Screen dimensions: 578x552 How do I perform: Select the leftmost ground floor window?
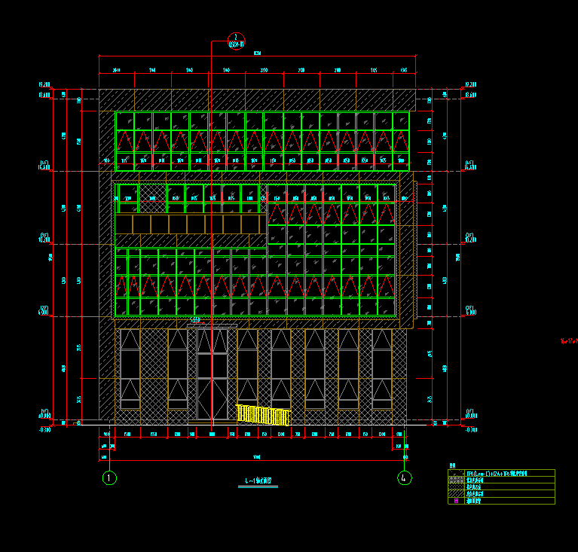coord(130,369)
